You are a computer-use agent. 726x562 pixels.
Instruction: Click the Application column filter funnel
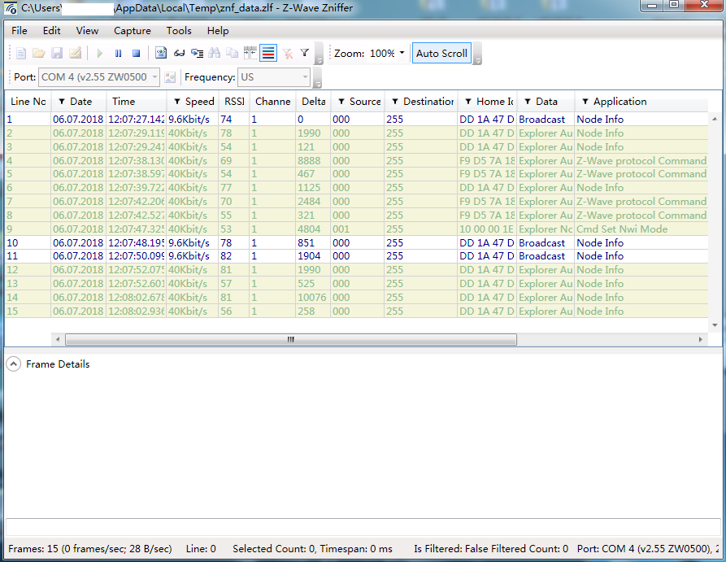click(585, 102)
